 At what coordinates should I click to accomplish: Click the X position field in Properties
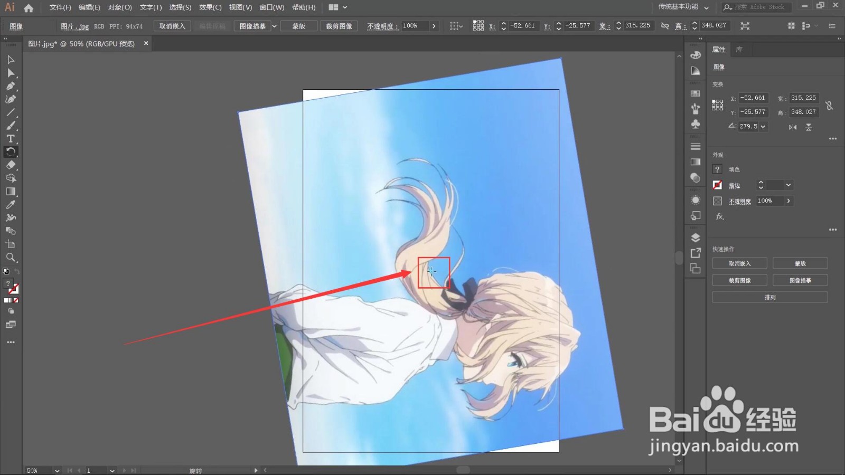[x=753, y=98]
